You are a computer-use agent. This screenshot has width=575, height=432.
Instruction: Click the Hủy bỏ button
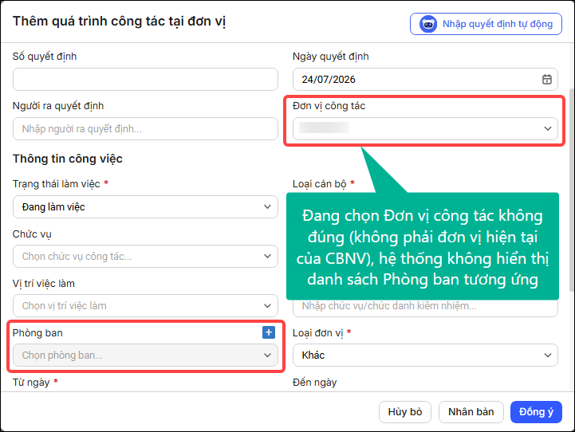tap(405, 412)
